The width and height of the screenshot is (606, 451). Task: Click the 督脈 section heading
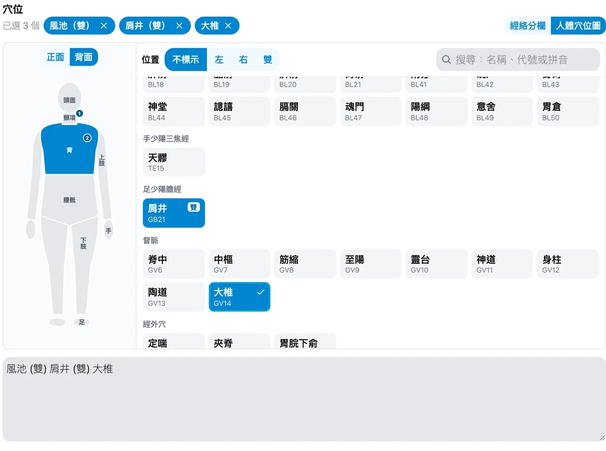point(150,241)
